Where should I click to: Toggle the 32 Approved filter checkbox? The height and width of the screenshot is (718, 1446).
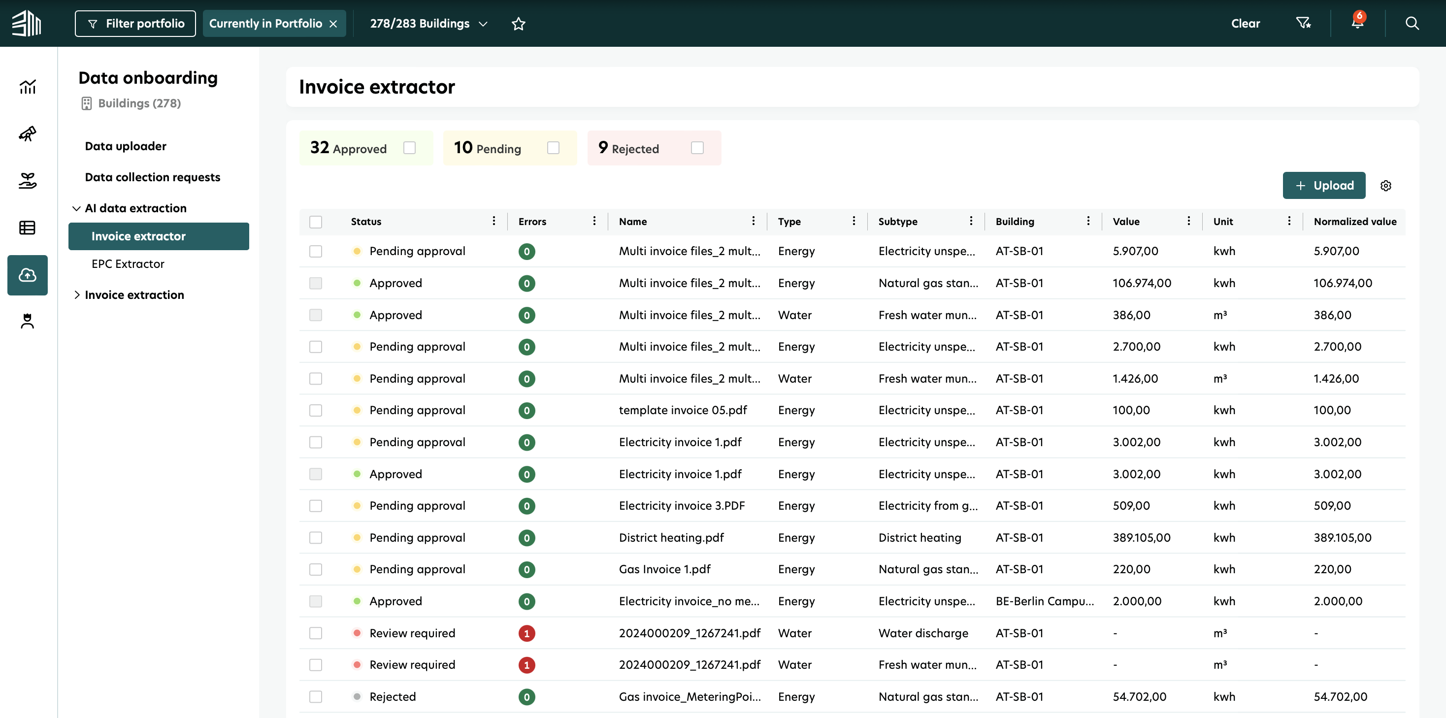[x=409, y=148]
